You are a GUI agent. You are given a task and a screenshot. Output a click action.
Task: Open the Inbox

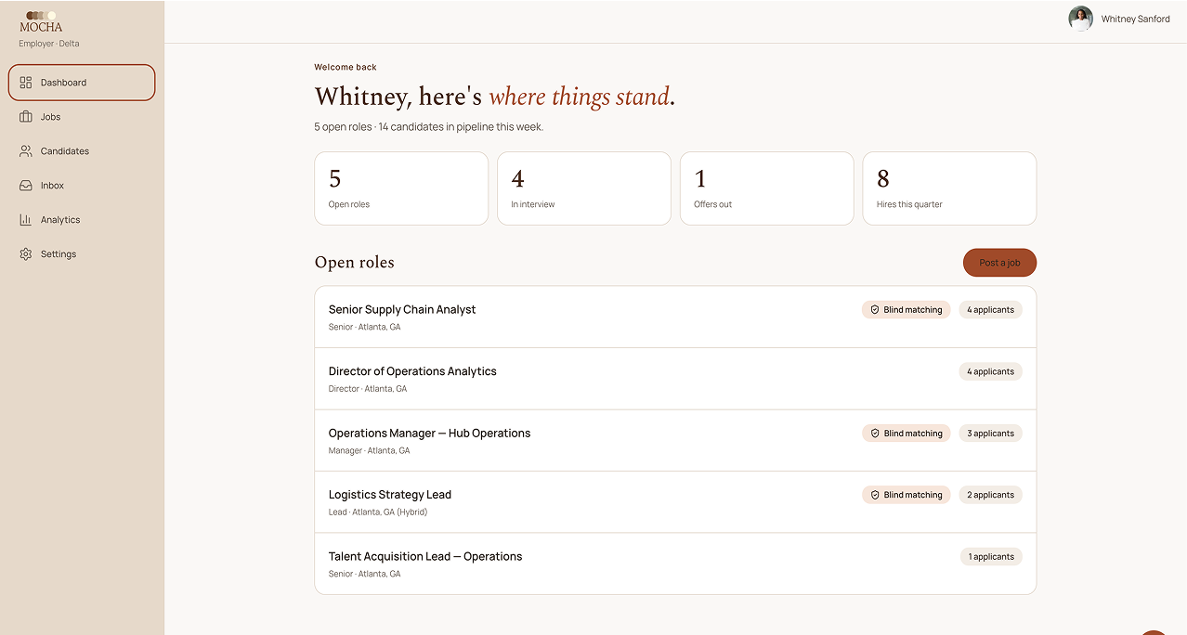click(82, 186)
